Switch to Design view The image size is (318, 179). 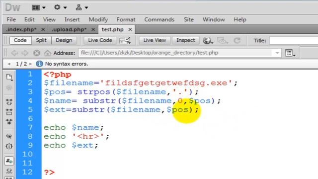point(64,40)
